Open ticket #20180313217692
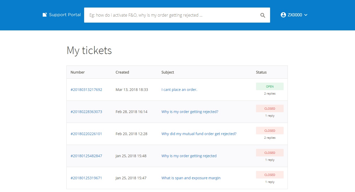Viewport: 355px width, 192px height. point(86,90)
